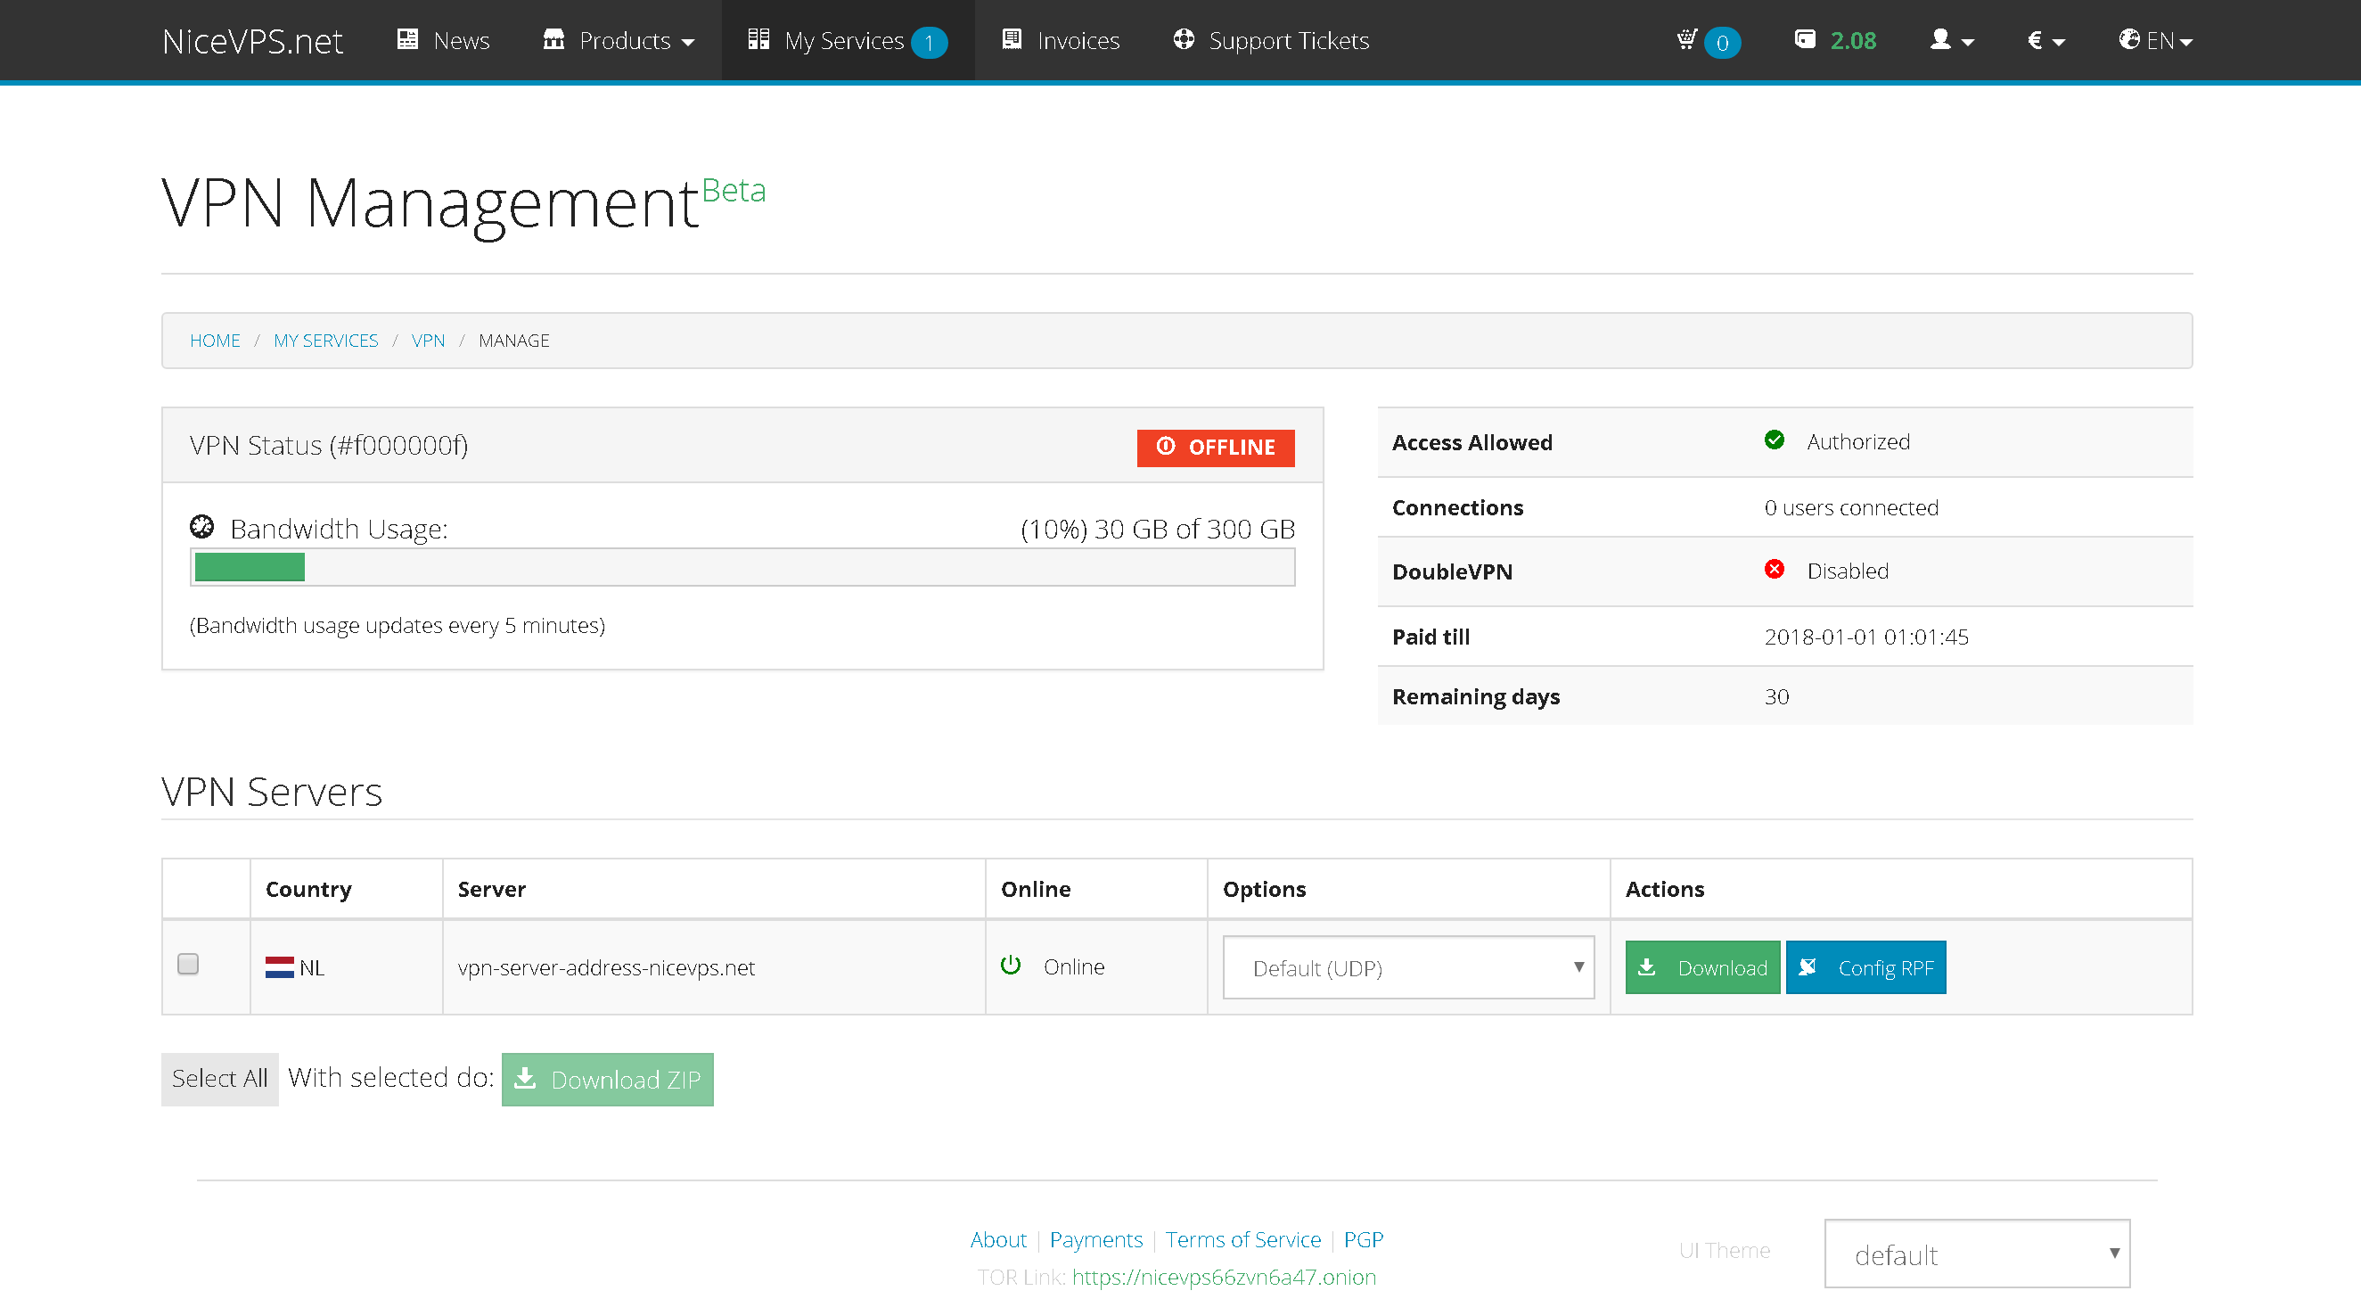
Task: Click the red OFFLINE status badge
Action: [1215, 448]
